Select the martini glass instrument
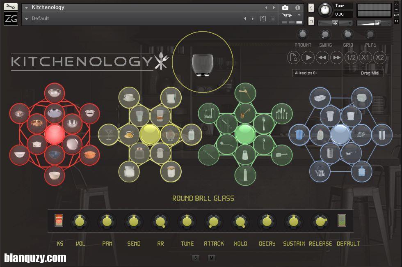 coord(108,134)
